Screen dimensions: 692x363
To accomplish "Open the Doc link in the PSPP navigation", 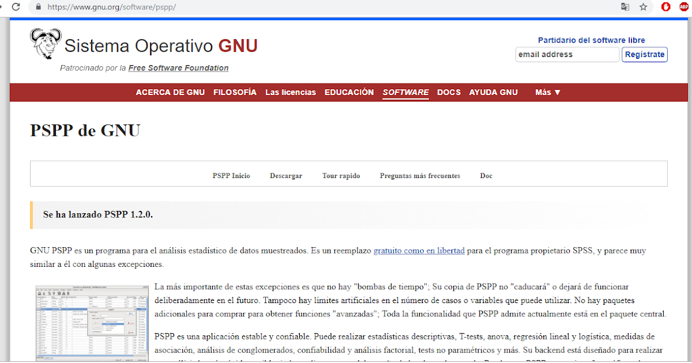I will [486, 176].
